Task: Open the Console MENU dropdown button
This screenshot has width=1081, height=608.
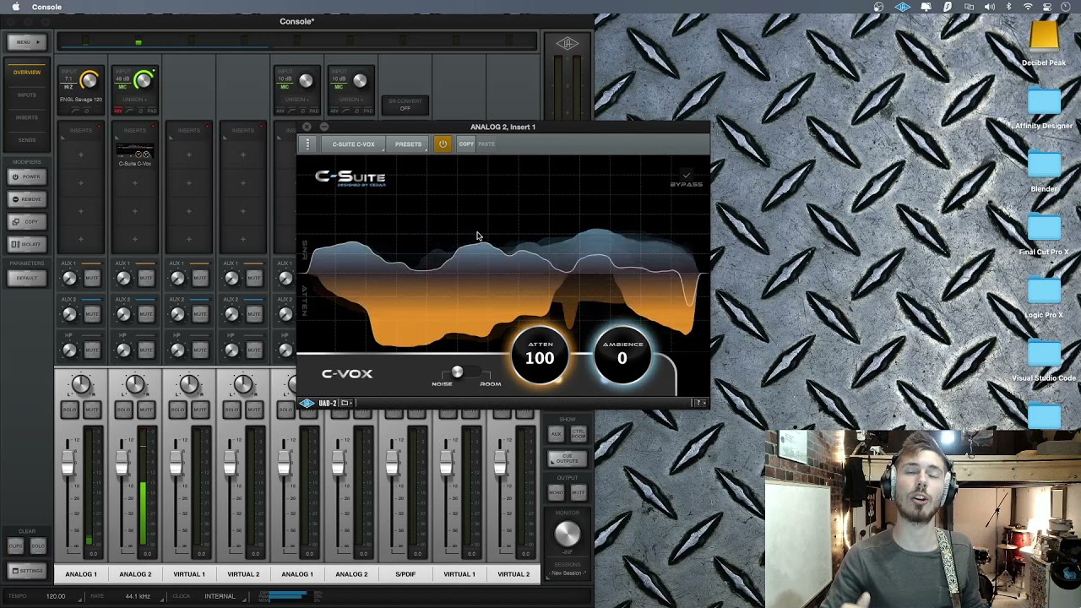Action: point(27,41)
